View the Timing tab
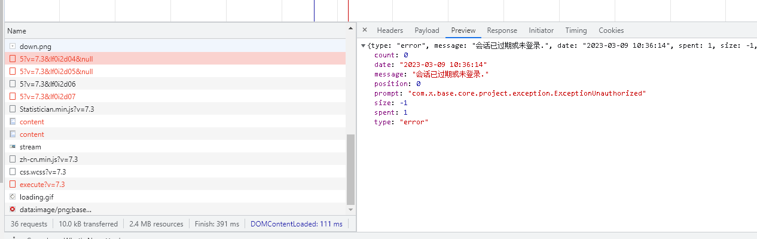 click(576, 30)
